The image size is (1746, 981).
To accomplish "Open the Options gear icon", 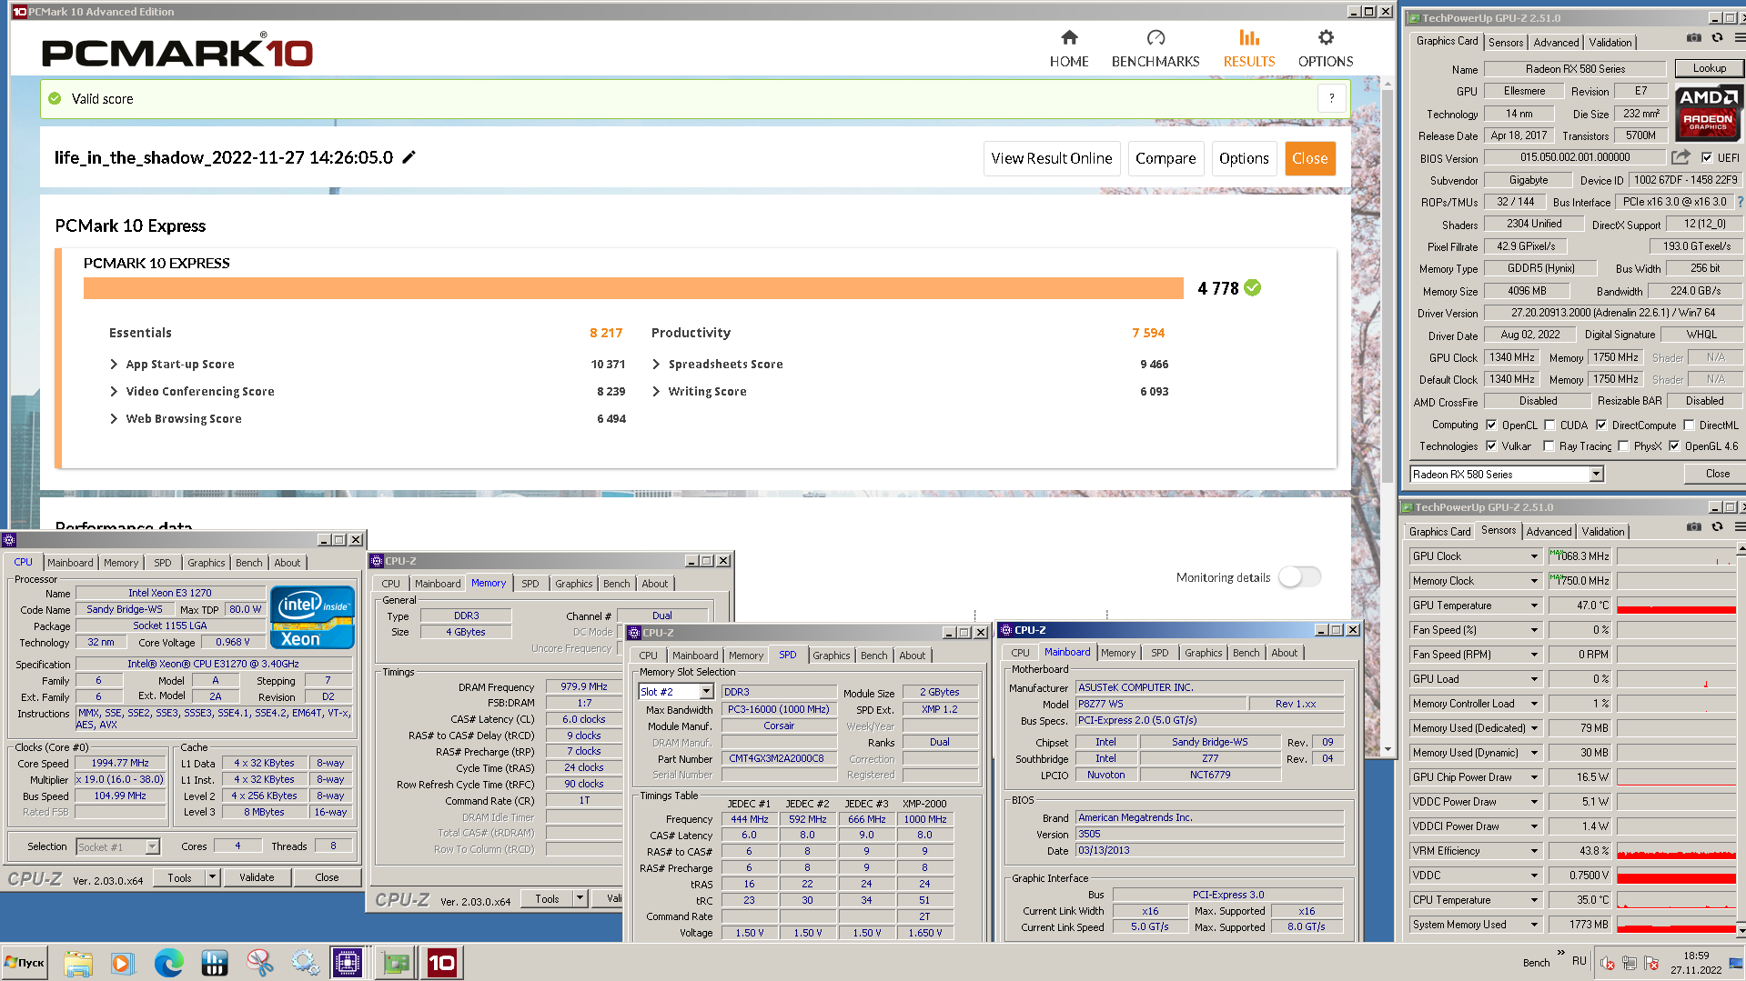I will point(1326,37).
